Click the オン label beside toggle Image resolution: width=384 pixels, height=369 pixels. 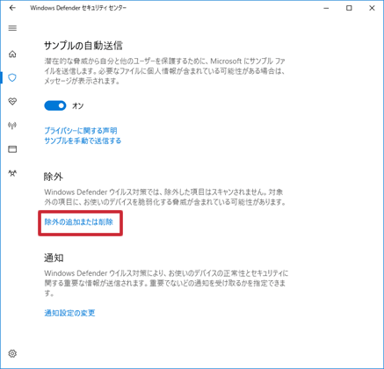pos(78,105)
